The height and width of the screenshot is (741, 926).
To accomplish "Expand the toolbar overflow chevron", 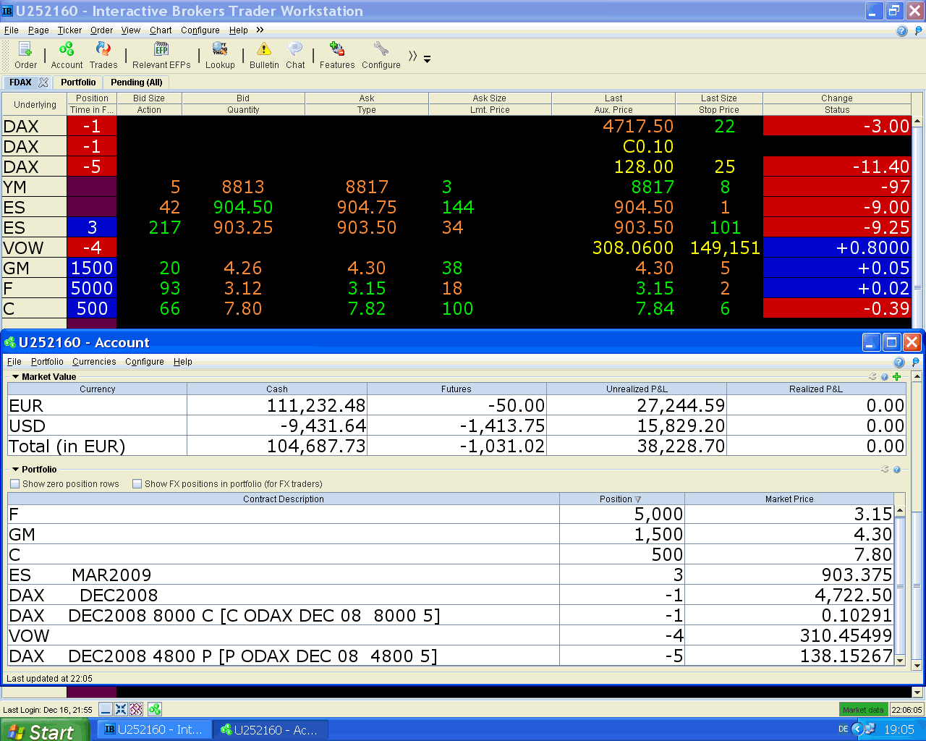I will 412,56.
